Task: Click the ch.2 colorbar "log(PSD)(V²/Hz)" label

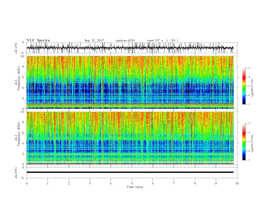Action: pyautogui.click(x=253, y=143)
